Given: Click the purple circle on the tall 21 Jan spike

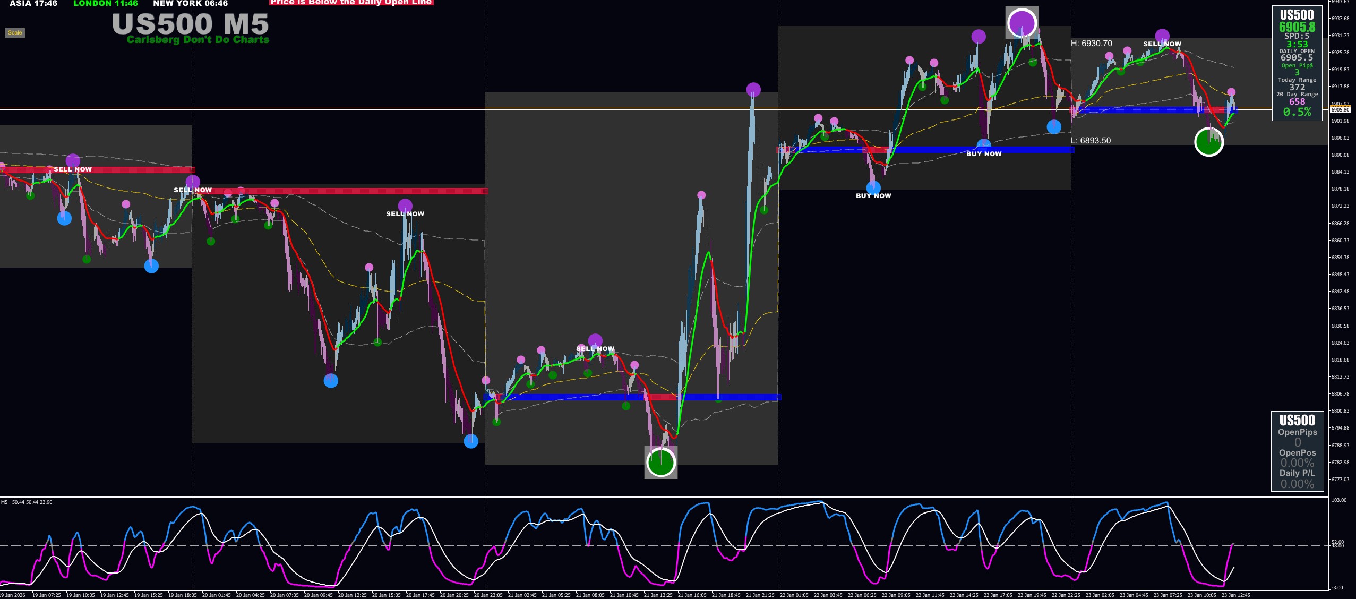Looking at the screenshot, I should [753, 89].
